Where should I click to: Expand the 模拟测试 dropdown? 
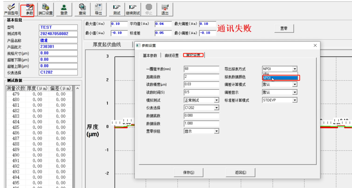[216, 100]
